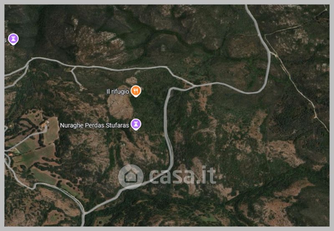Select the road junction east of Il rifugio

pos(194,86)
